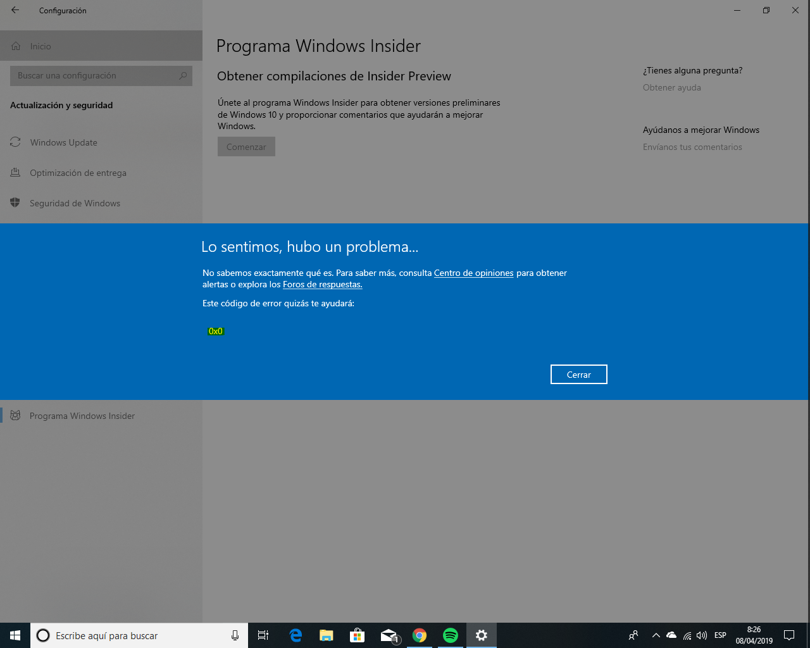This screenshot has height=648, width=810.
Task: Click the ESP language indicator
Action: (x=720, y=635)
